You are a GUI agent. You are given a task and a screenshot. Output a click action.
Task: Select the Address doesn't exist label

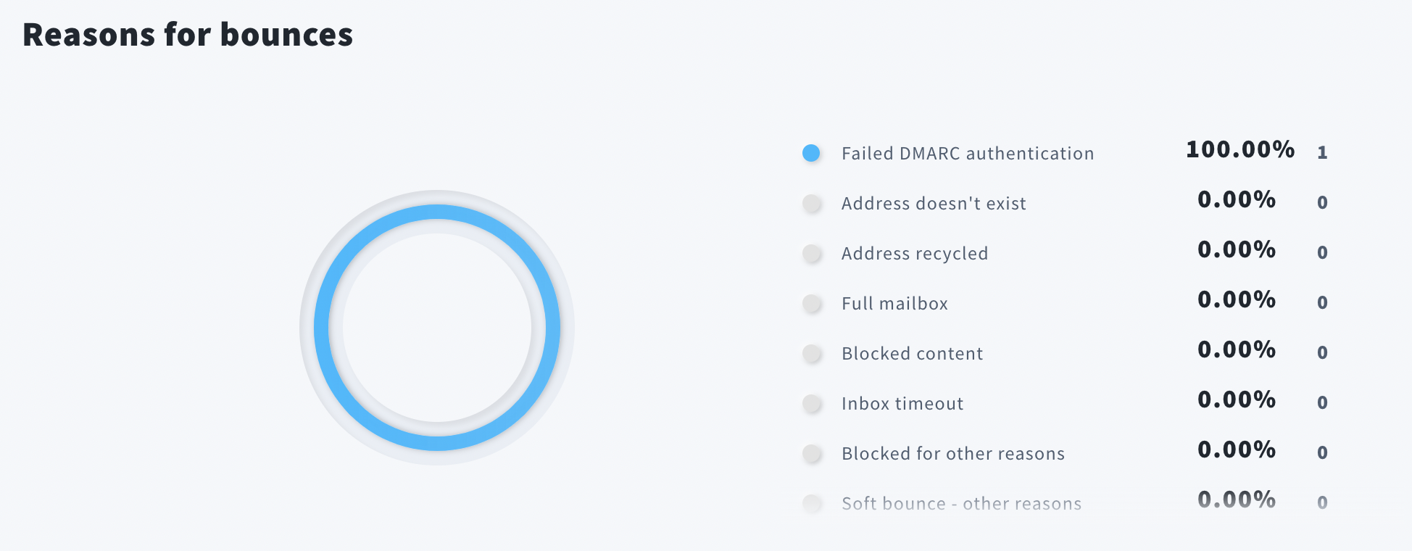coord(934,204)
